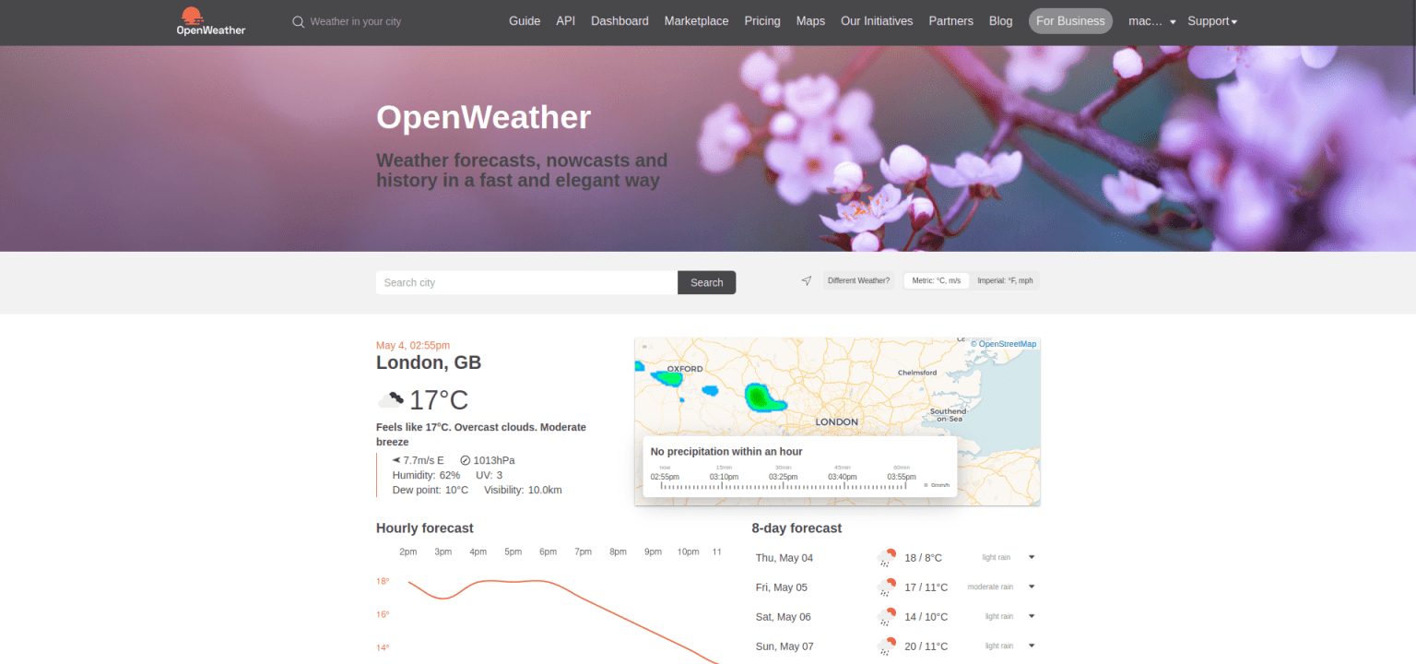Open Different Weather? options
Screen dimensions: 1416x664
857,280
